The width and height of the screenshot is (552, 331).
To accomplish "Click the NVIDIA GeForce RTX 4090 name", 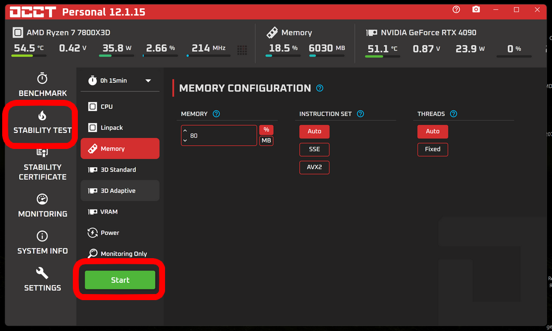I will (428, 33).
